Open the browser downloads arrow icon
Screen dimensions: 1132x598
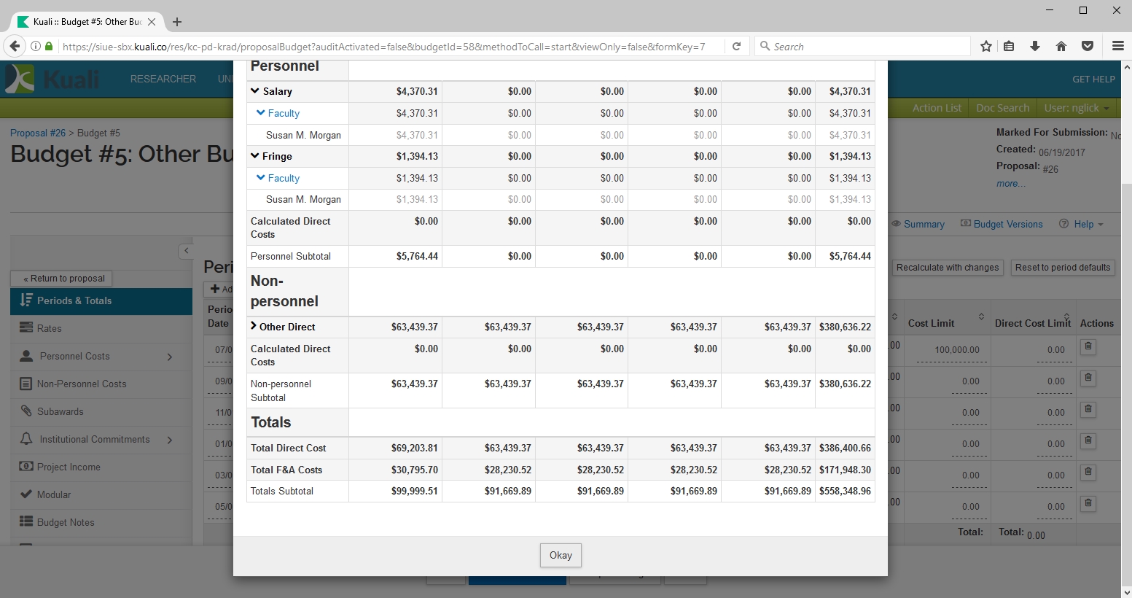point(1034,46)
